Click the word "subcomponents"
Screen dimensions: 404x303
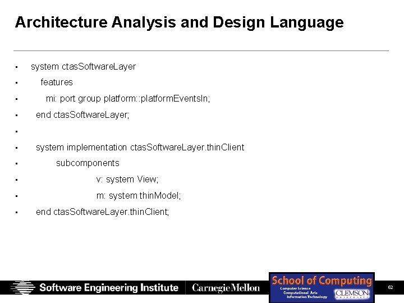point(88,163)
